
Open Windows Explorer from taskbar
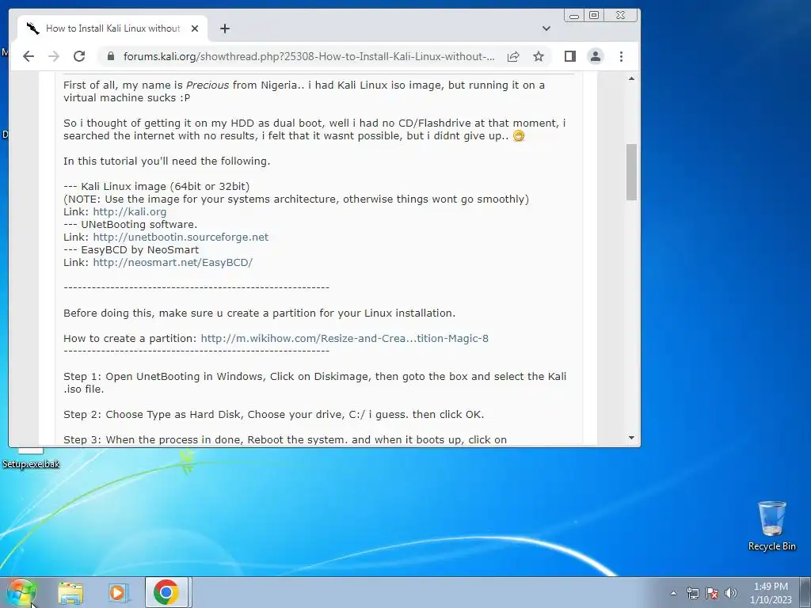pyautogui.click(x=70, y=592)
